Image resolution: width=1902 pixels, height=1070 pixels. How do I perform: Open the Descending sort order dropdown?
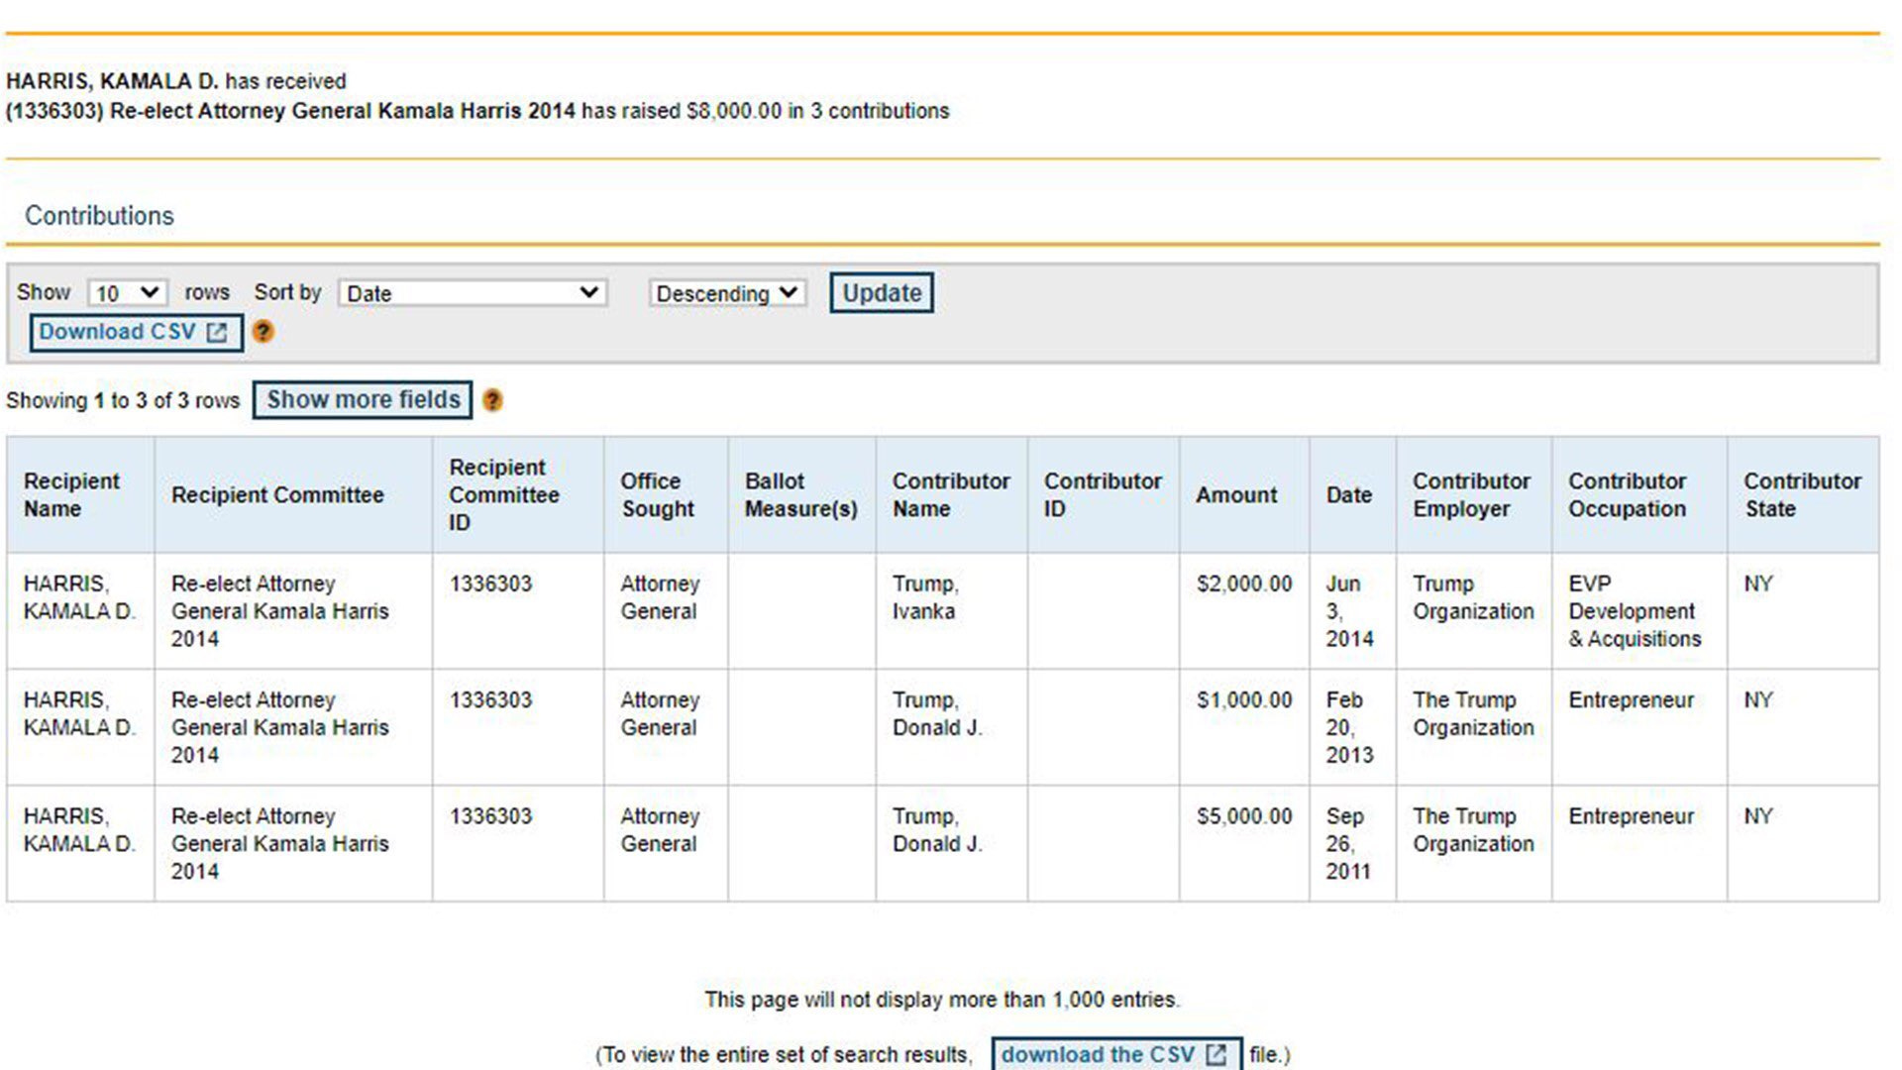[x=727, y=293]
